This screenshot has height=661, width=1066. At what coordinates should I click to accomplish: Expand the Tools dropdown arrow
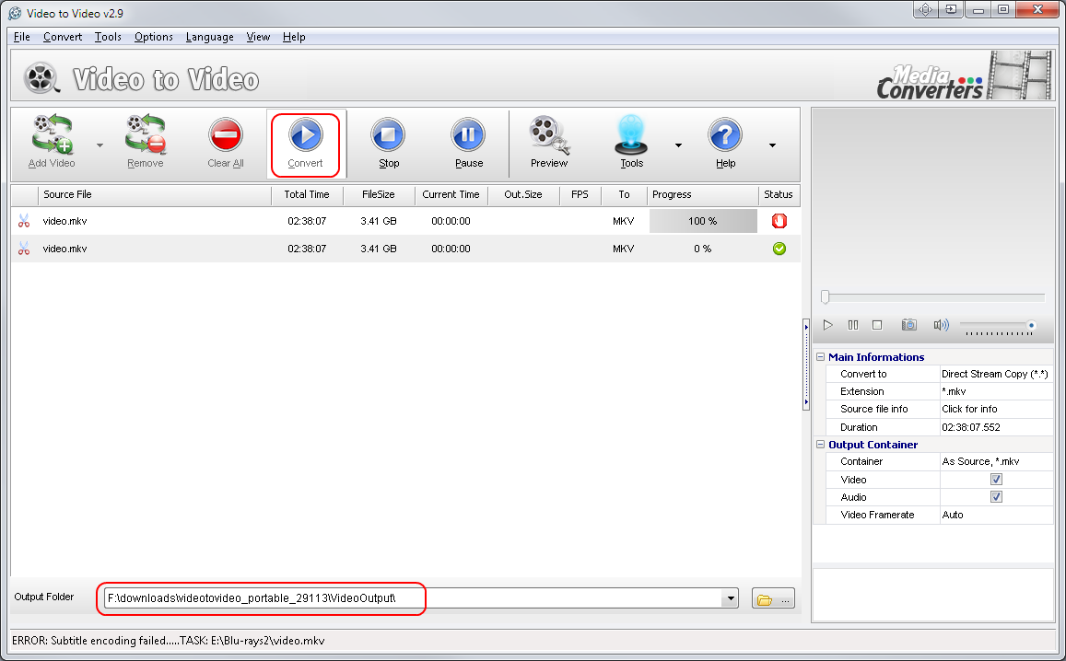point(678,145)
